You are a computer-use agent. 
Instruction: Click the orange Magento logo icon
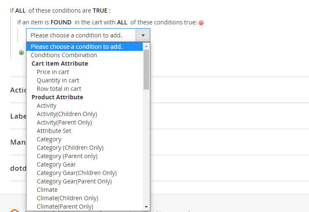click(15, 210)
